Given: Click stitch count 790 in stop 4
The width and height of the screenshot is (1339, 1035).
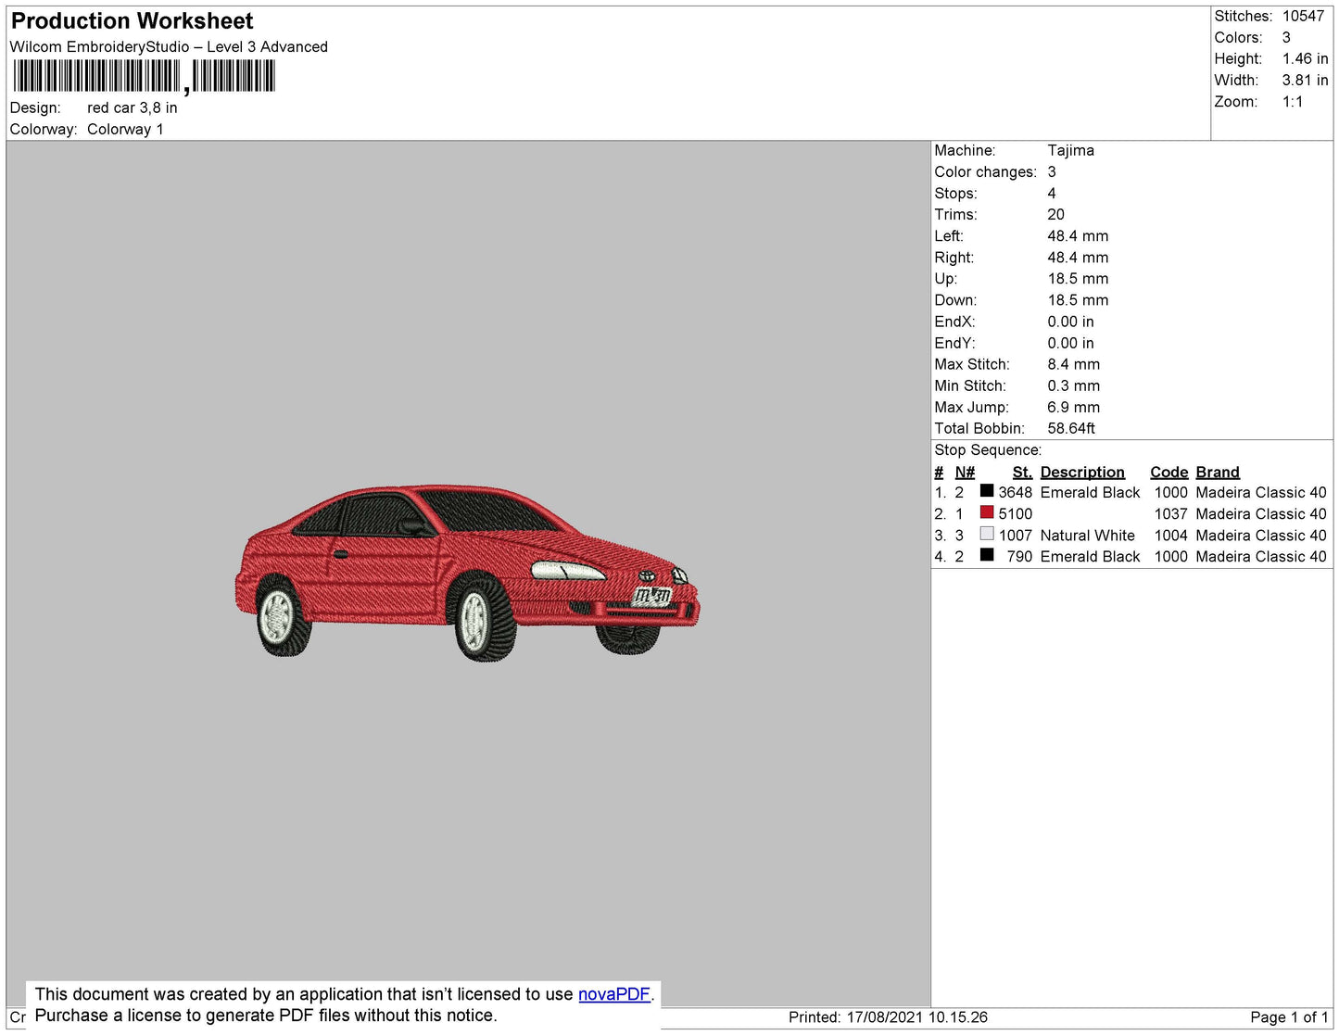Looking at the screenshot, I should pos(1019,557).
